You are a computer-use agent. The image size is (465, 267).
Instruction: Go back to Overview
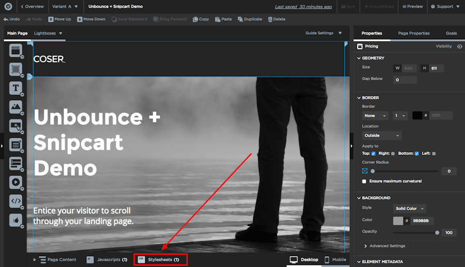(33, 7)
